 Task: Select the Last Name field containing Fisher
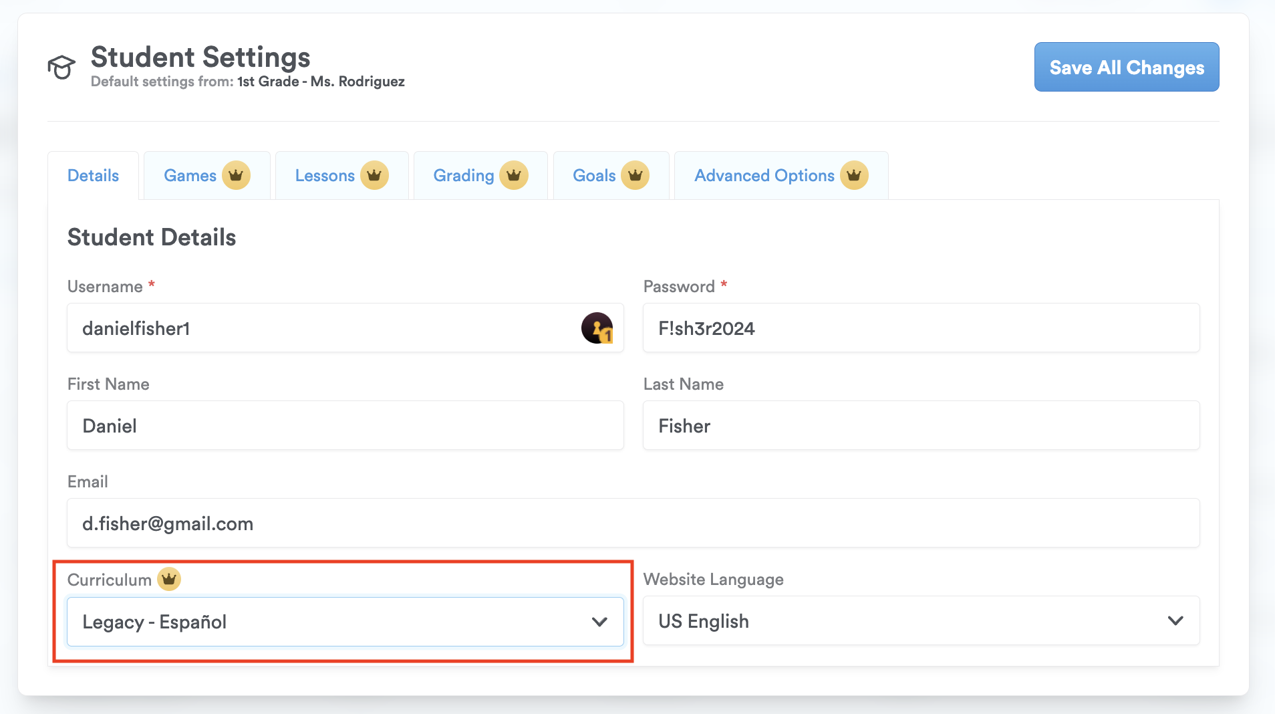click(x=921, y=426)
